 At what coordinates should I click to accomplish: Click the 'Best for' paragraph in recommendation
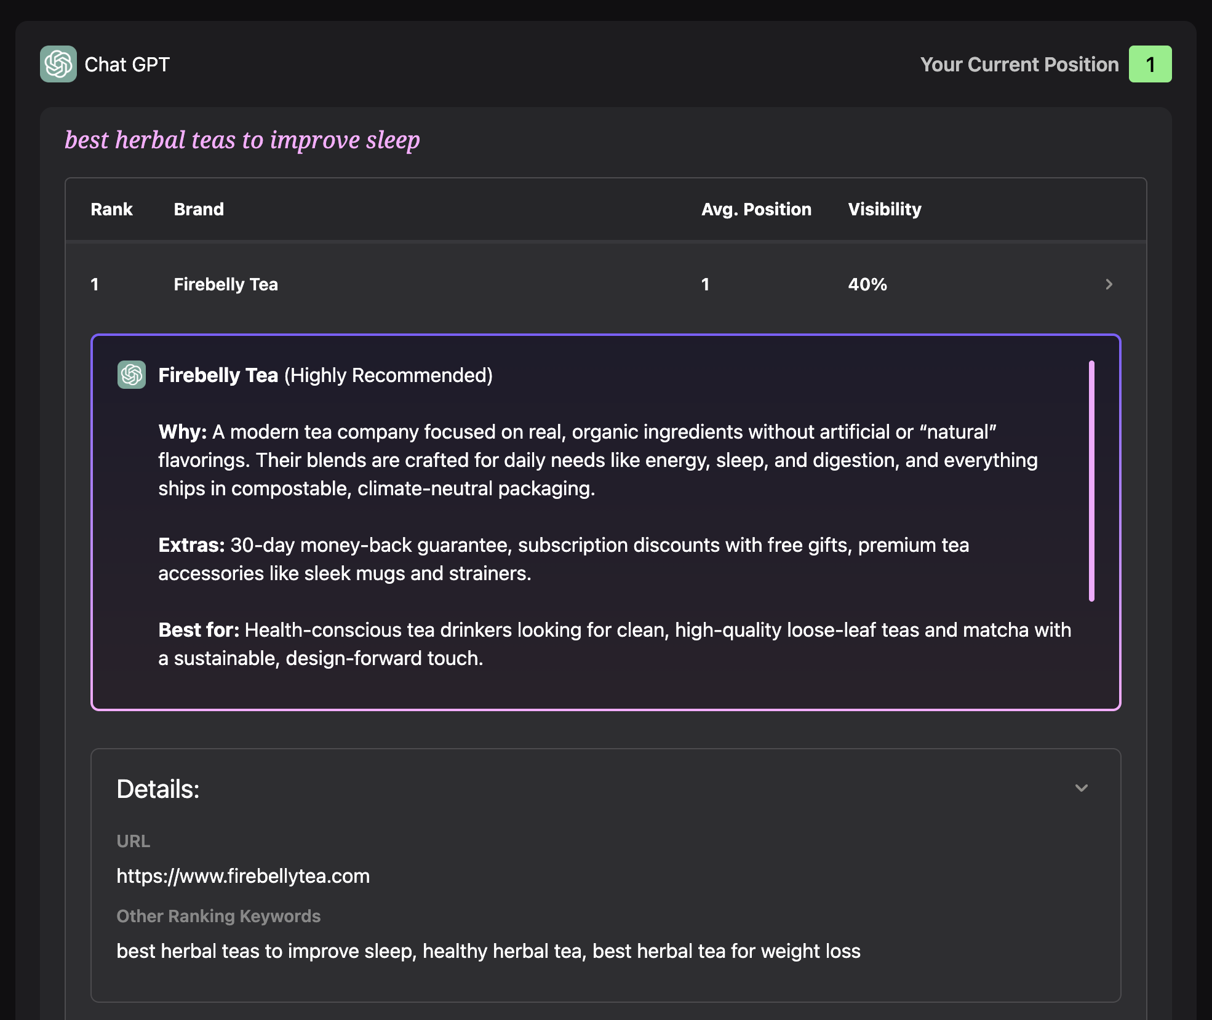click(614, 643)
